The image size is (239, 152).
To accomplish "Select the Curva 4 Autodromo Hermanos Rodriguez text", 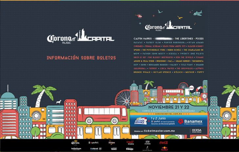I will 168,111.
